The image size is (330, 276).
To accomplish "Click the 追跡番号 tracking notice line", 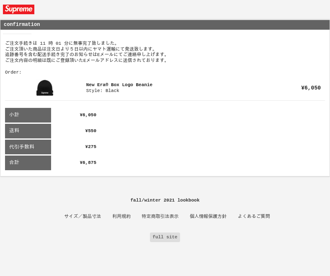I will (x=86, y=54).
